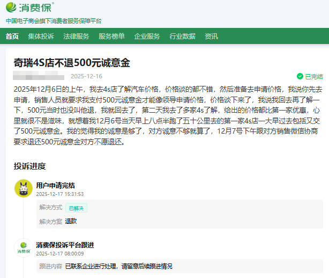Go to 法律服务 menu item
The height and width of the screenshot is (278, 329).
pyautogui.click(x=76, y=36)
